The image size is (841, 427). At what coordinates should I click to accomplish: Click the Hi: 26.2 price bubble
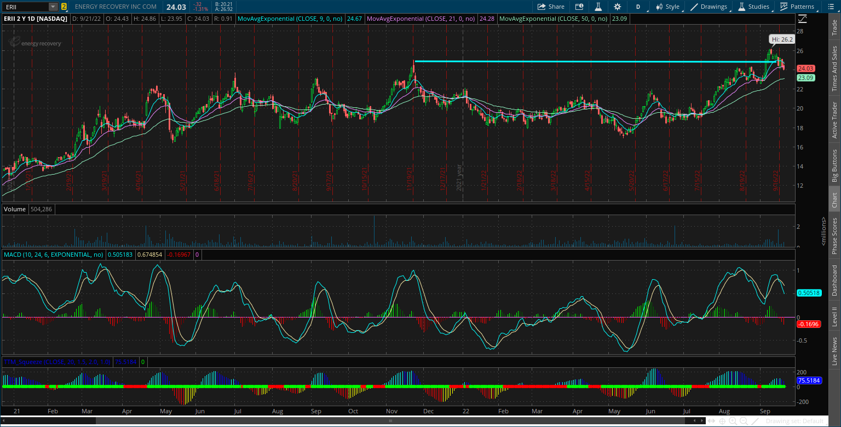781,39
